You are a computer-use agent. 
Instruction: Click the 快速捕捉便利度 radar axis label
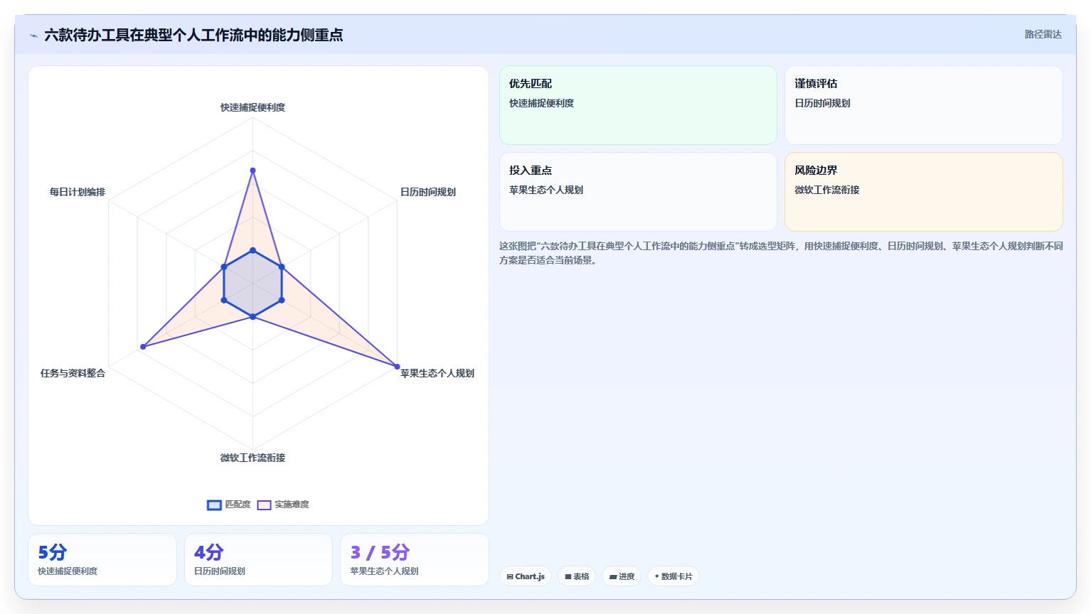click(252, 107)
